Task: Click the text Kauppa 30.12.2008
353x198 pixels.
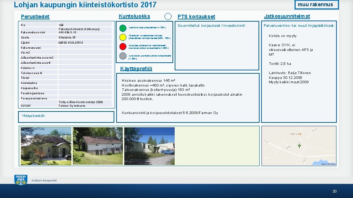Action: (x=285, y=77)
